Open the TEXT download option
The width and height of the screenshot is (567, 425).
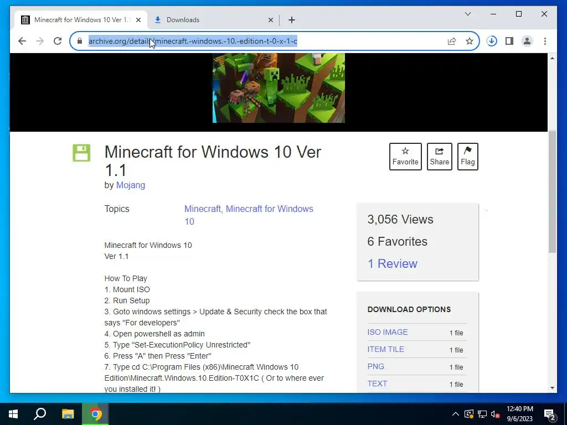tap(377, 384)
